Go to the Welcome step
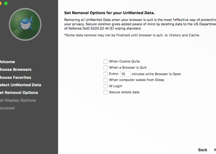 [8, 62]
